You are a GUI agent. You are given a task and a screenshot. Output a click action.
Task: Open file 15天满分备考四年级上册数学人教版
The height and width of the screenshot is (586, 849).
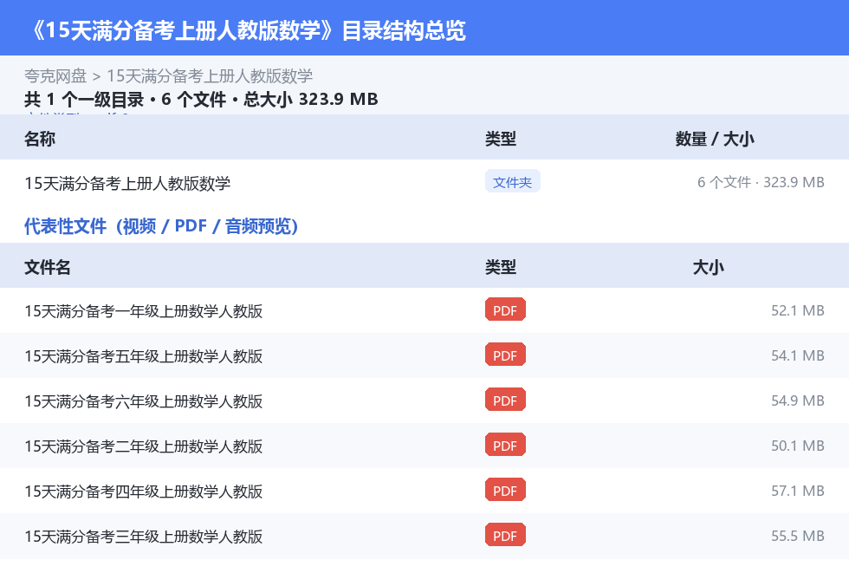144,491
